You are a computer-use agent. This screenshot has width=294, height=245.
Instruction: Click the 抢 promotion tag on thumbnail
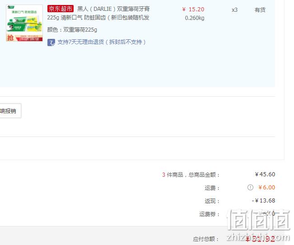tap(10, 38)
